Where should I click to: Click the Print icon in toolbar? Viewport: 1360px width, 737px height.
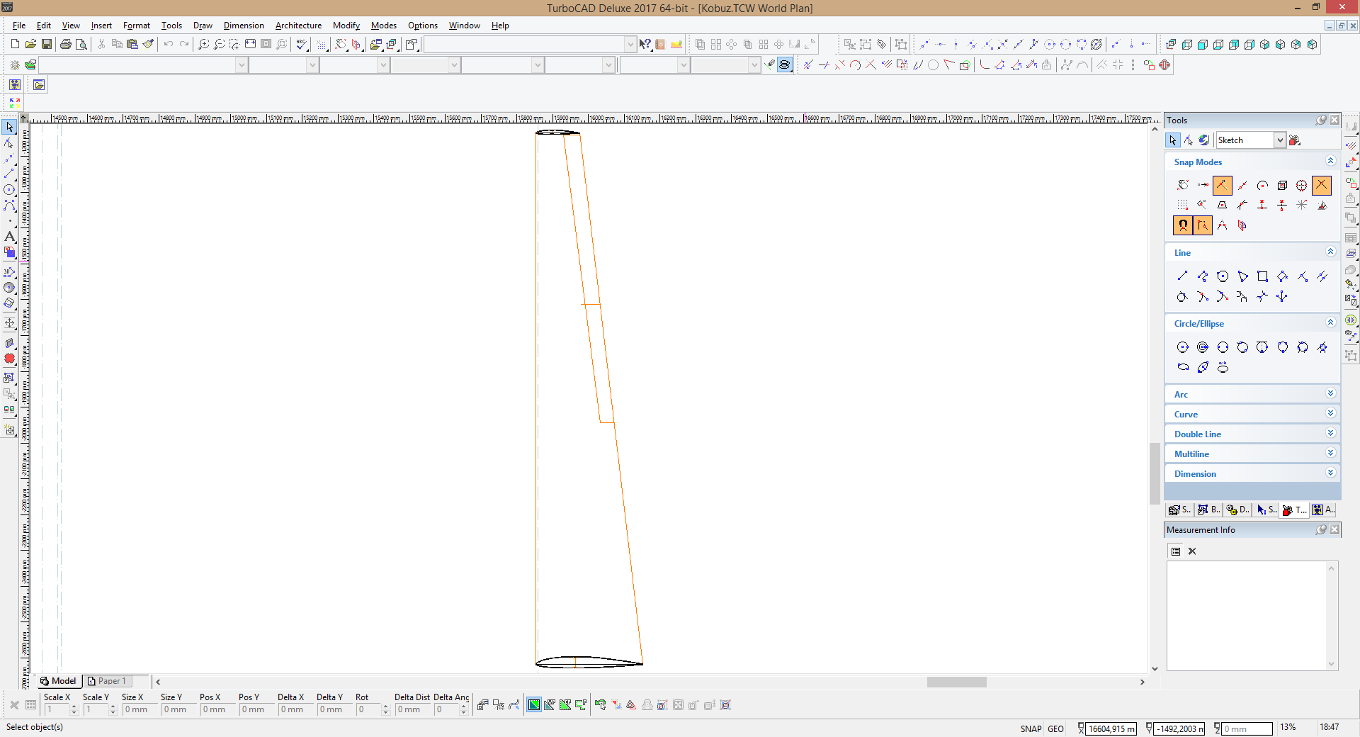pos(66,44)
